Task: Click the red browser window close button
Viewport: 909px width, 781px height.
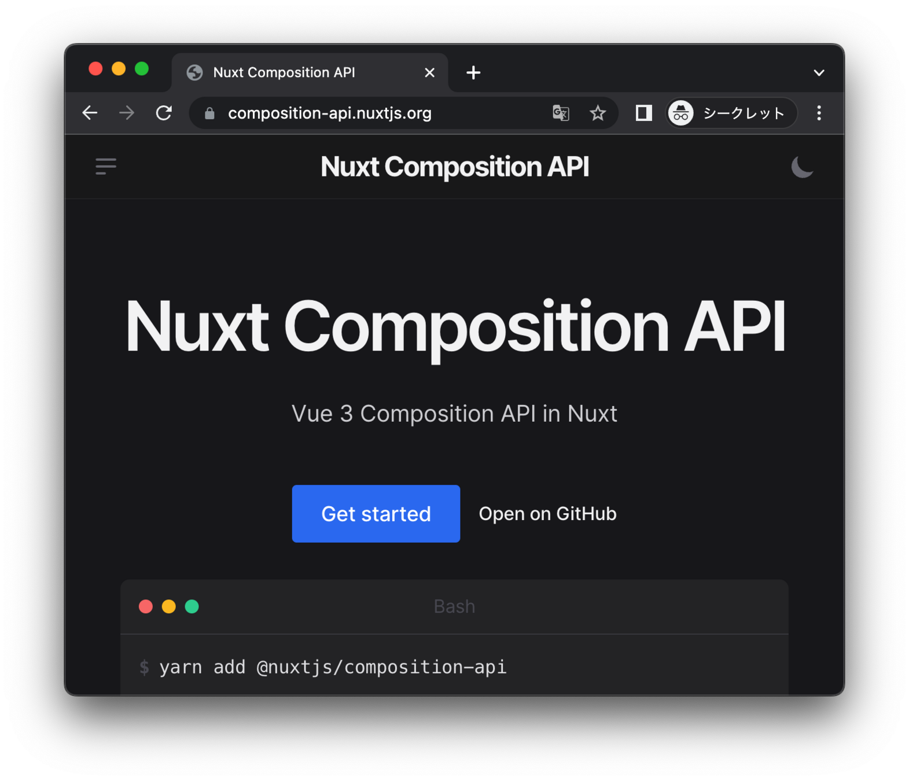Action: [x=95, y=69]
